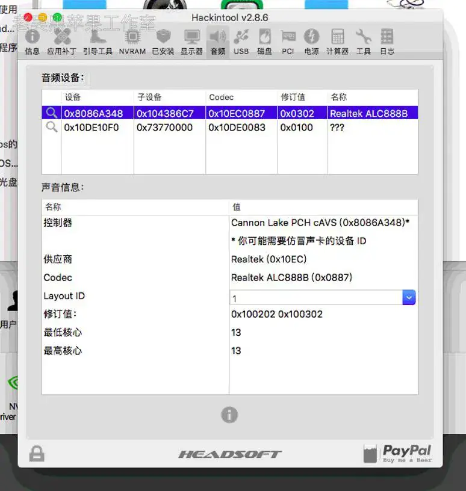Sort by 子设备 column header
The width and height of the screenshot is (466, 491).
(x=170, y=97)
